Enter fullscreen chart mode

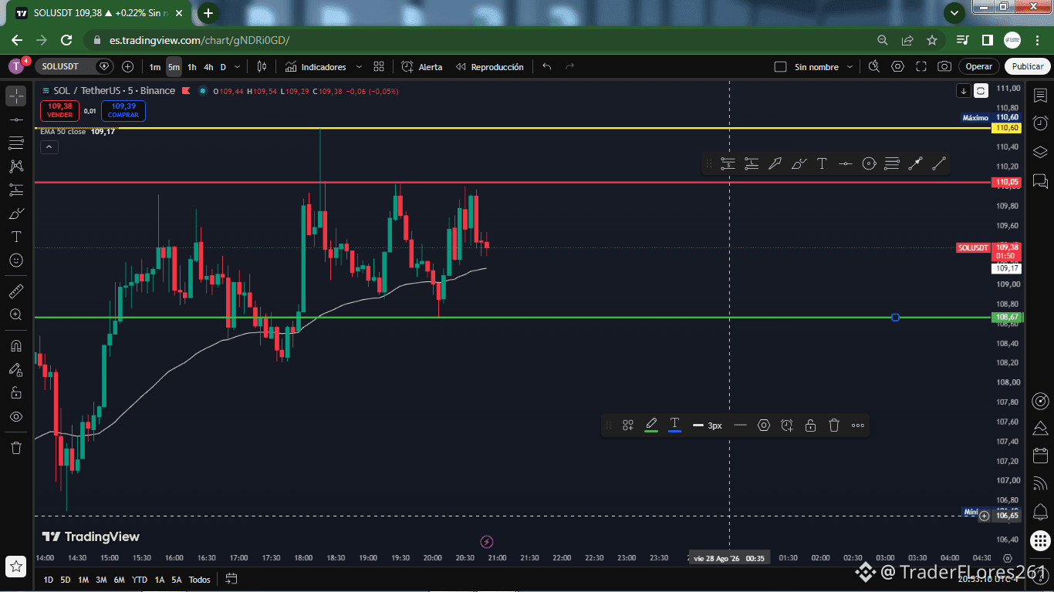click(x=921, y=66)
